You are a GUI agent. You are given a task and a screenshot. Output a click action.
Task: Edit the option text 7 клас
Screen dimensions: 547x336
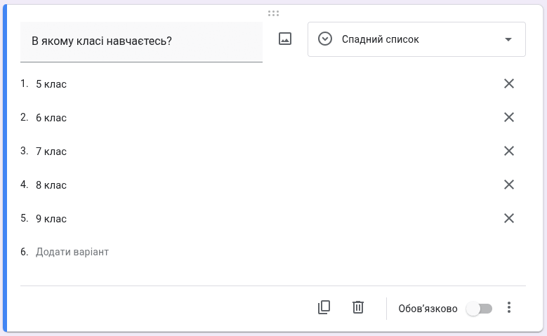[x=51, y=152]
